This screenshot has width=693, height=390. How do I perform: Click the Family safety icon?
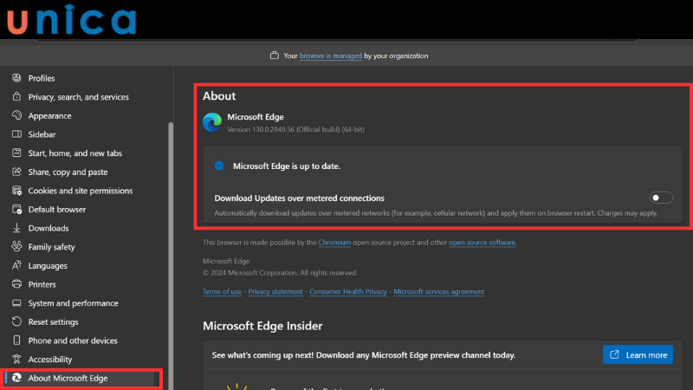tap(16, 247)
